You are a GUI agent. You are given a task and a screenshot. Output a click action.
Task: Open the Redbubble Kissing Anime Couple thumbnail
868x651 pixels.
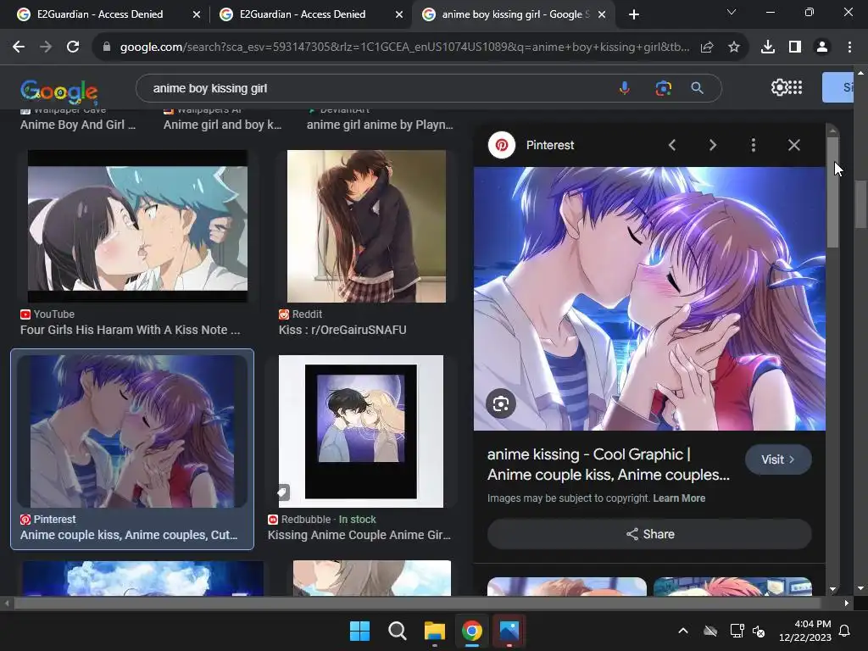(x=361, y=431)
